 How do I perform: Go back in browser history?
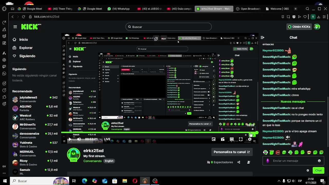[12, 17]
